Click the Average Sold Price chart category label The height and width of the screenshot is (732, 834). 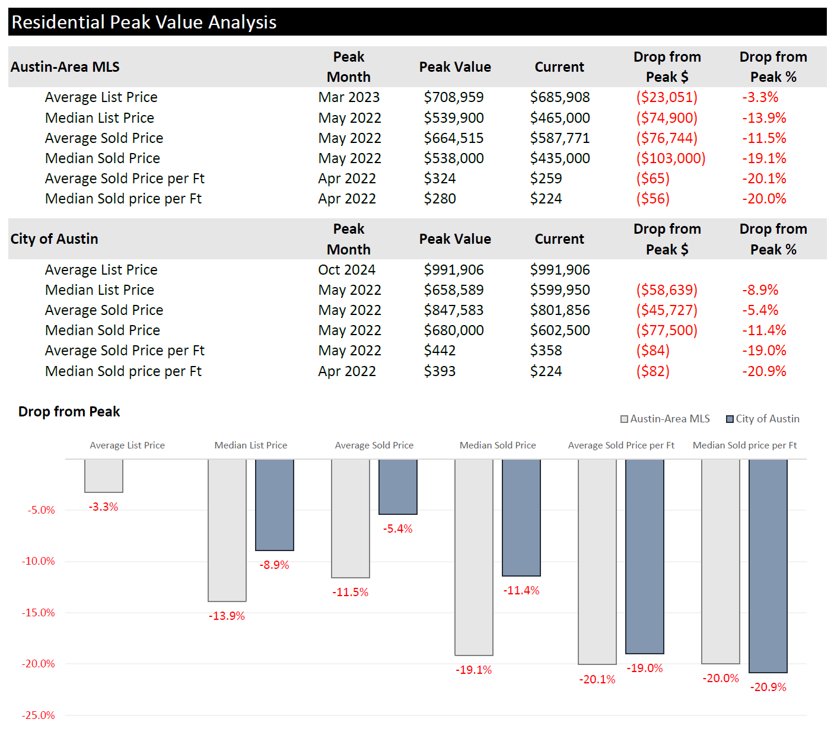(374, 445)
